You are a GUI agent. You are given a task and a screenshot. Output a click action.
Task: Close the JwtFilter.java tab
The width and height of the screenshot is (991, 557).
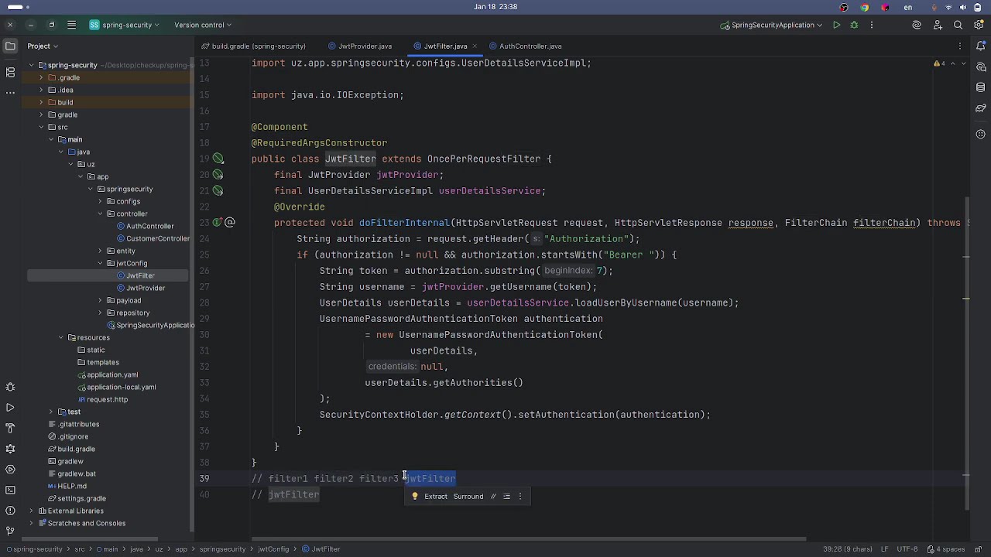[474, 46]
